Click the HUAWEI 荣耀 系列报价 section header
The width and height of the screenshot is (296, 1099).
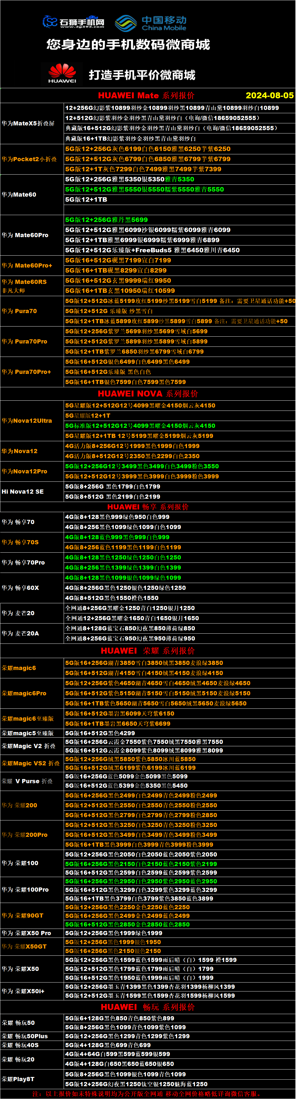click(x=148, y=651)
